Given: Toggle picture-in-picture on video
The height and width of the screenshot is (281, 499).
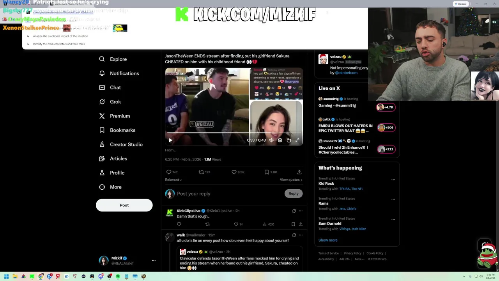Looking at the screenshot, I should coord(289,140).
